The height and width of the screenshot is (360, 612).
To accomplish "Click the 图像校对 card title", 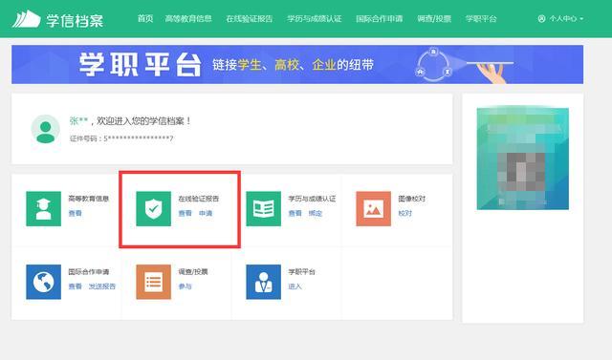I will (412, 199).
